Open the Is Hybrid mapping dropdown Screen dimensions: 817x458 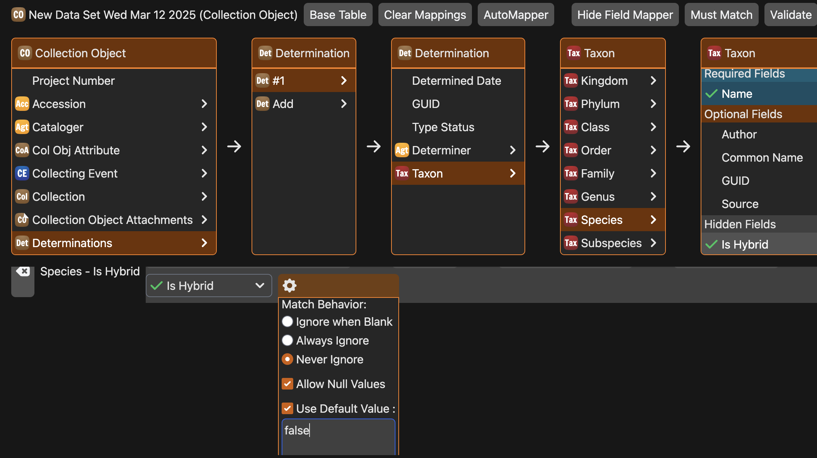pyautogui.click(x=209, y=286)
